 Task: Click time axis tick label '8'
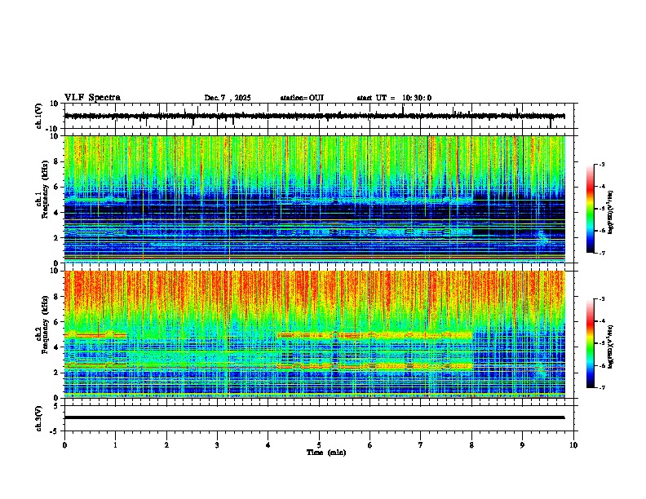click(471, 445)
